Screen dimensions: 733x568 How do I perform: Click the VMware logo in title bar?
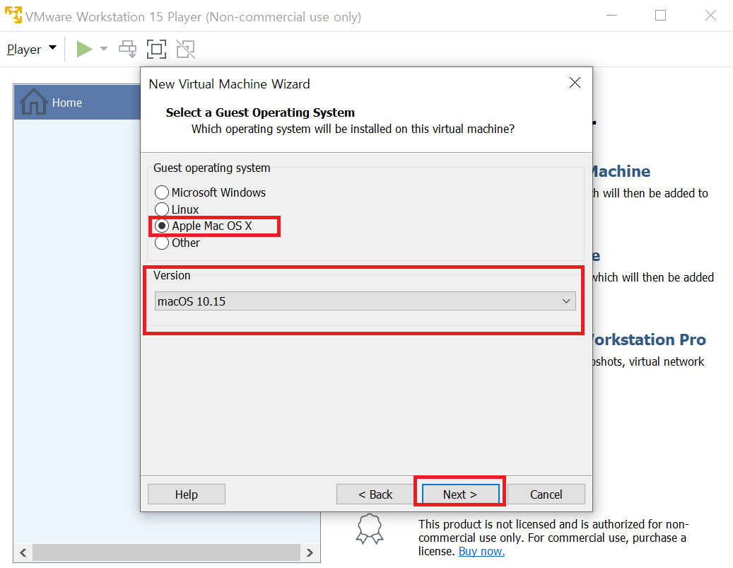(x=13, y=16)
